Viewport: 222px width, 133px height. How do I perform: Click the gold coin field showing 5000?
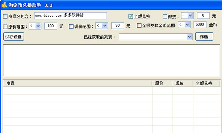click(x=200, y=25)
